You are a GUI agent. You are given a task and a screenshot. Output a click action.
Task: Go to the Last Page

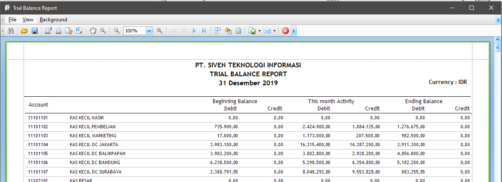point(204,31)
